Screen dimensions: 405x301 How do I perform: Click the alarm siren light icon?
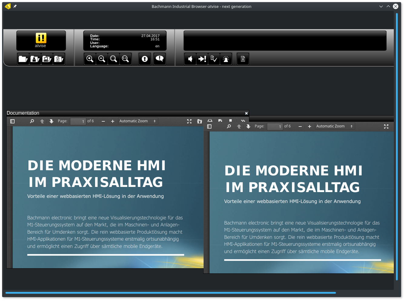point(226,59)
